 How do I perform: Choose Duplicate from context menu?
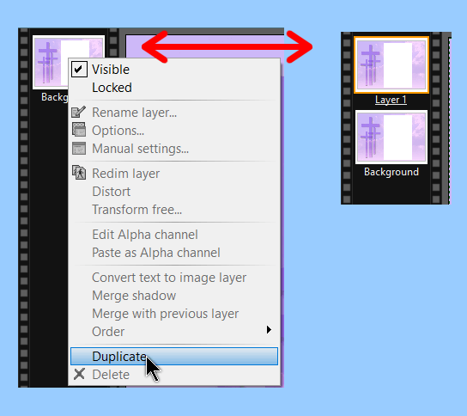point(174,356)
